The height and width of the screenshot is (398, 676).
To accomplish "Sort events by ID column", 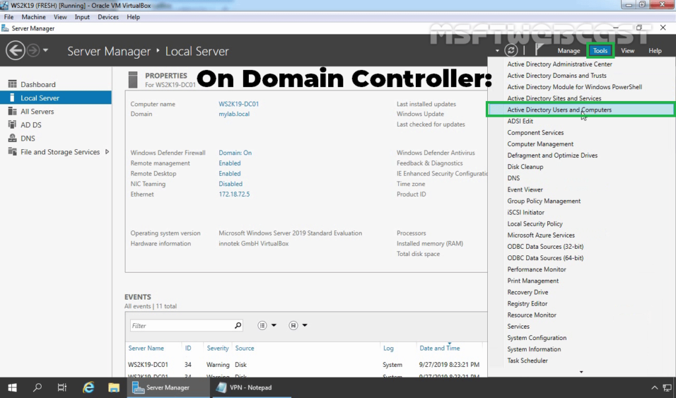I will tap(188, 348).
